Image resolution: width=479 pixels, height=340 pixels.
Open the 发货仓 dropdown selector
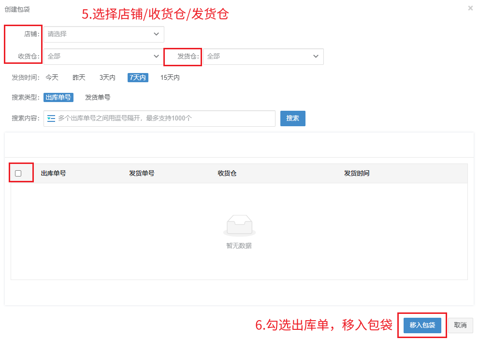tap(263, 57)
